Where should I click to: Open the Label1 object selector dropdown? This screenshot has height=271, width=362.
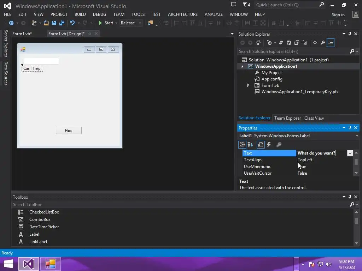(357, 136)
